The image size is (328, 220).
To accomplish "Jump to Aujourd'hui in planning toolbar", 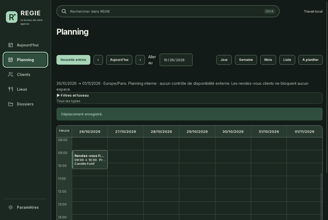I will [119, 60].
